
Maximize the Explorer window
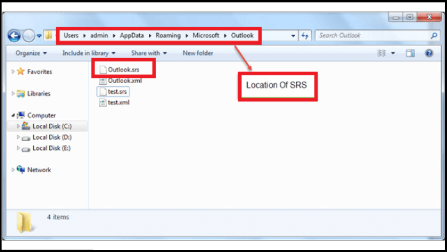pos(410,17)
